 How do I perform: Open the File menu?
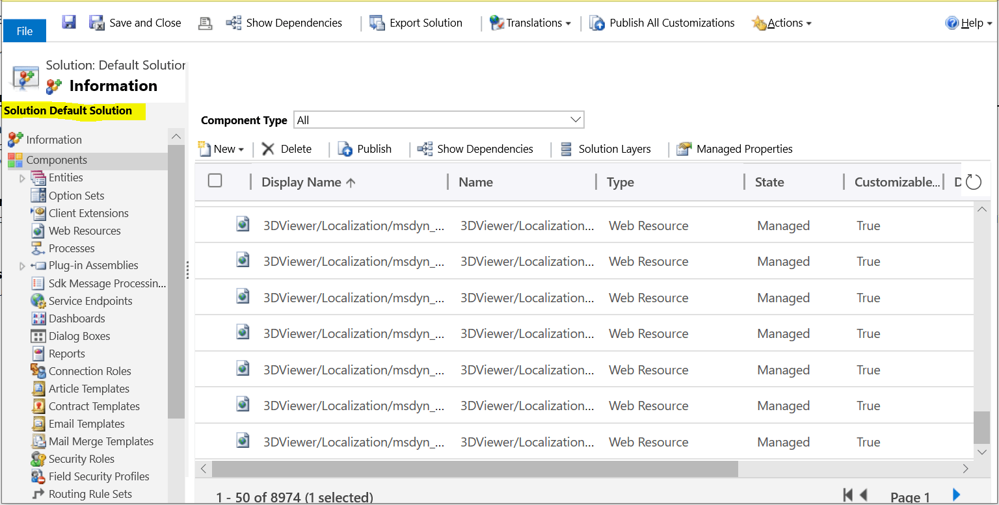25,31
